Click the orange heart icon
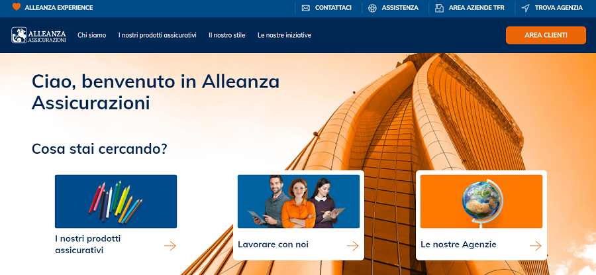 [17, 7]
